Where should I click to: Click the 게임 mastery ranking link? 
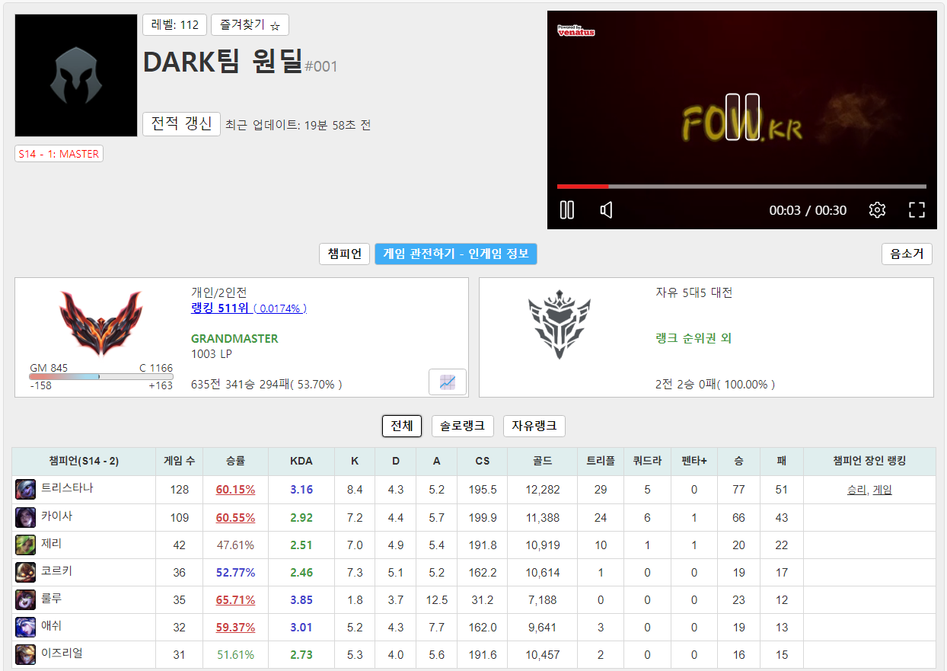[x=882, y=490]
